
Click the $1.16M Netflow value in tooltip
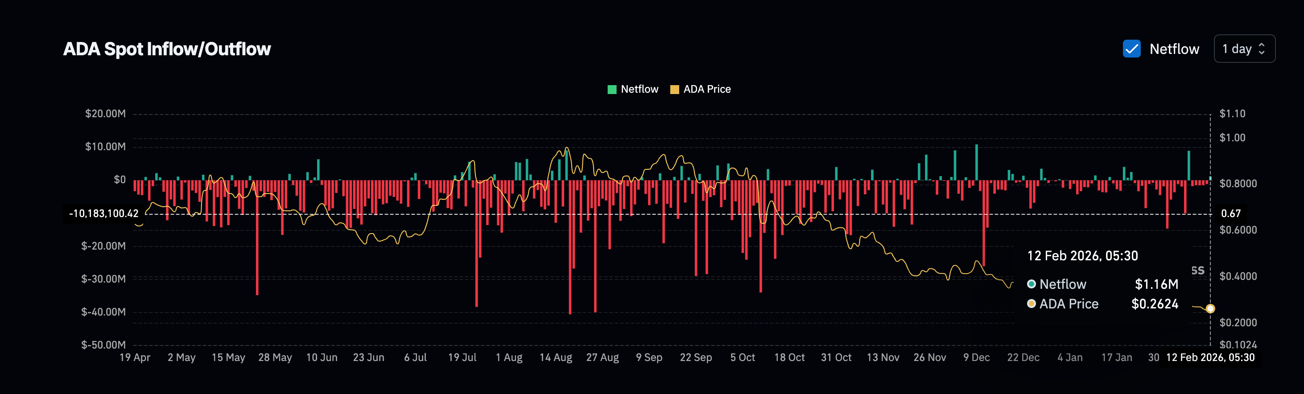coord(1156,284)
